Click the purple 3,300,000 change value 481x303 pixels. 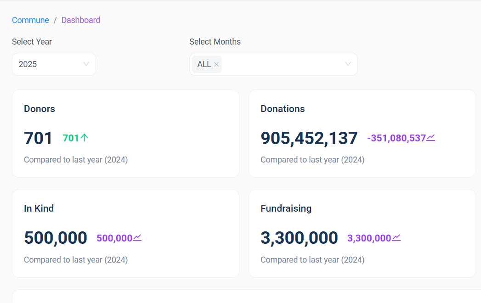pos(369,238)
